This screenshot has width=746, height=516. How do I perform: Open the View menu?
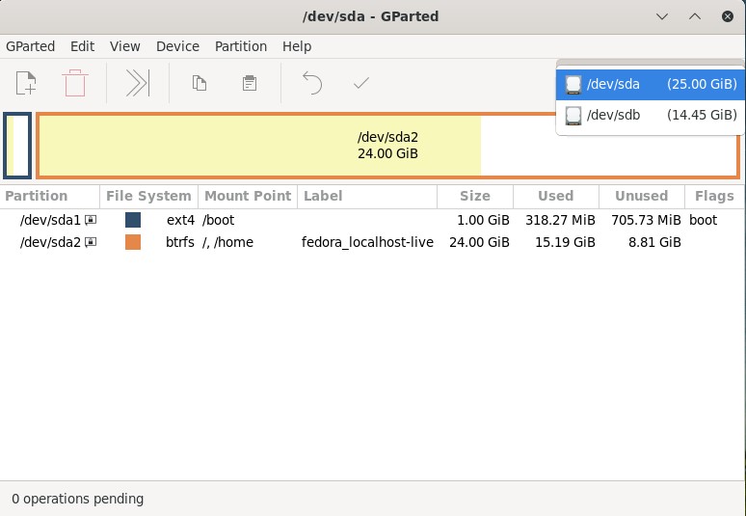tap(125, 46)
